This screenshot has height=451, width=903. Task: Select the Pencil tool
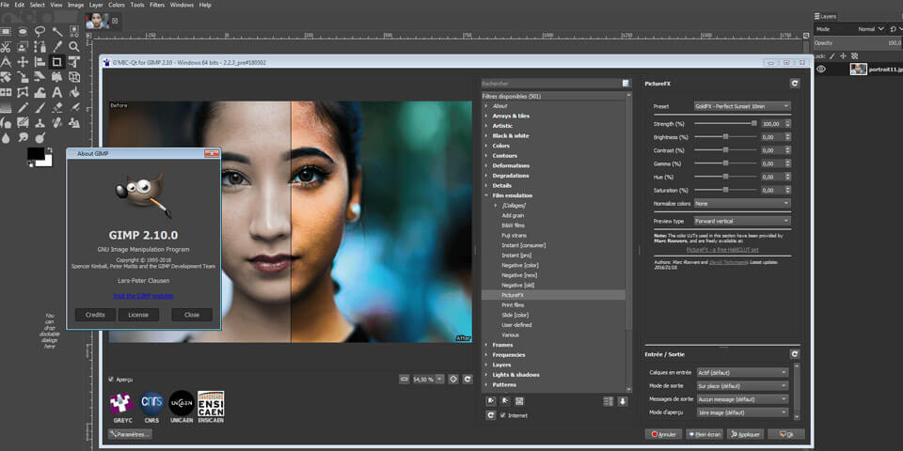point(23,107)
